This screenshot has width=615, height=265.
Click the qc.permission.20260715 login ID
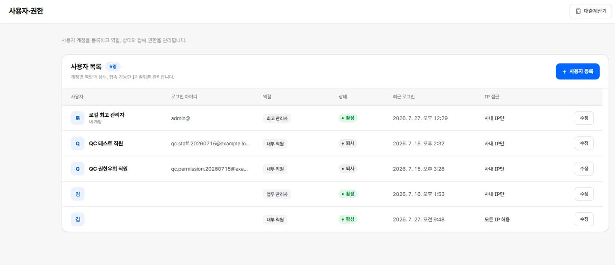[x=209, y=169]
